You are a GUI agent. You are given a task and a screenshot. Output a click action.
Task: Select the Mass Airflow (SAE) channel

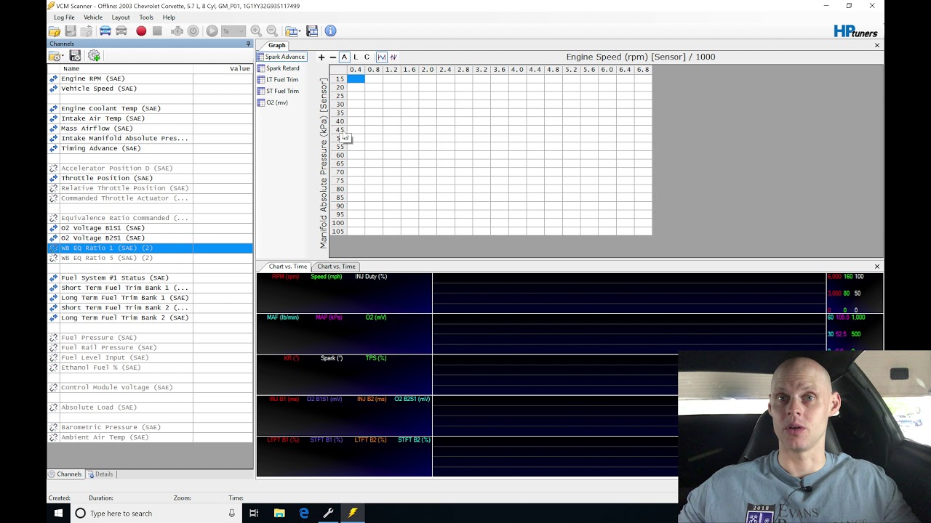(150, 129)
